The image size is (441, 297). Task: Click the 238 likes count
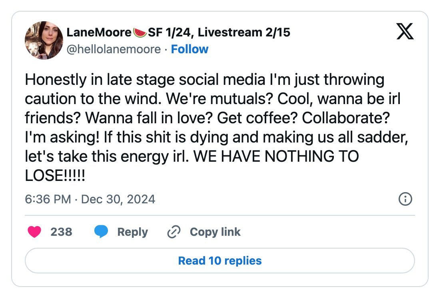click(x=61, y=232)
